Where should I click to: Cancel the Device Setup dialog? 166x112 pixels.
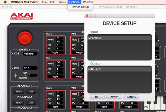coord(131,97)
